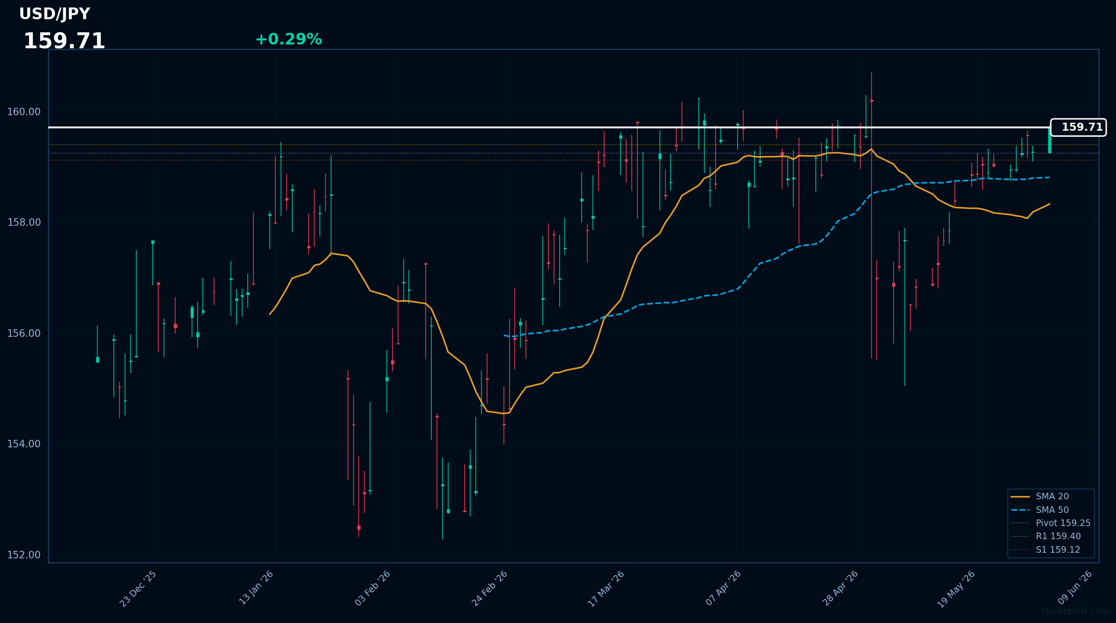Click the 07 Apr '26 date label

(x=724, y=588)
